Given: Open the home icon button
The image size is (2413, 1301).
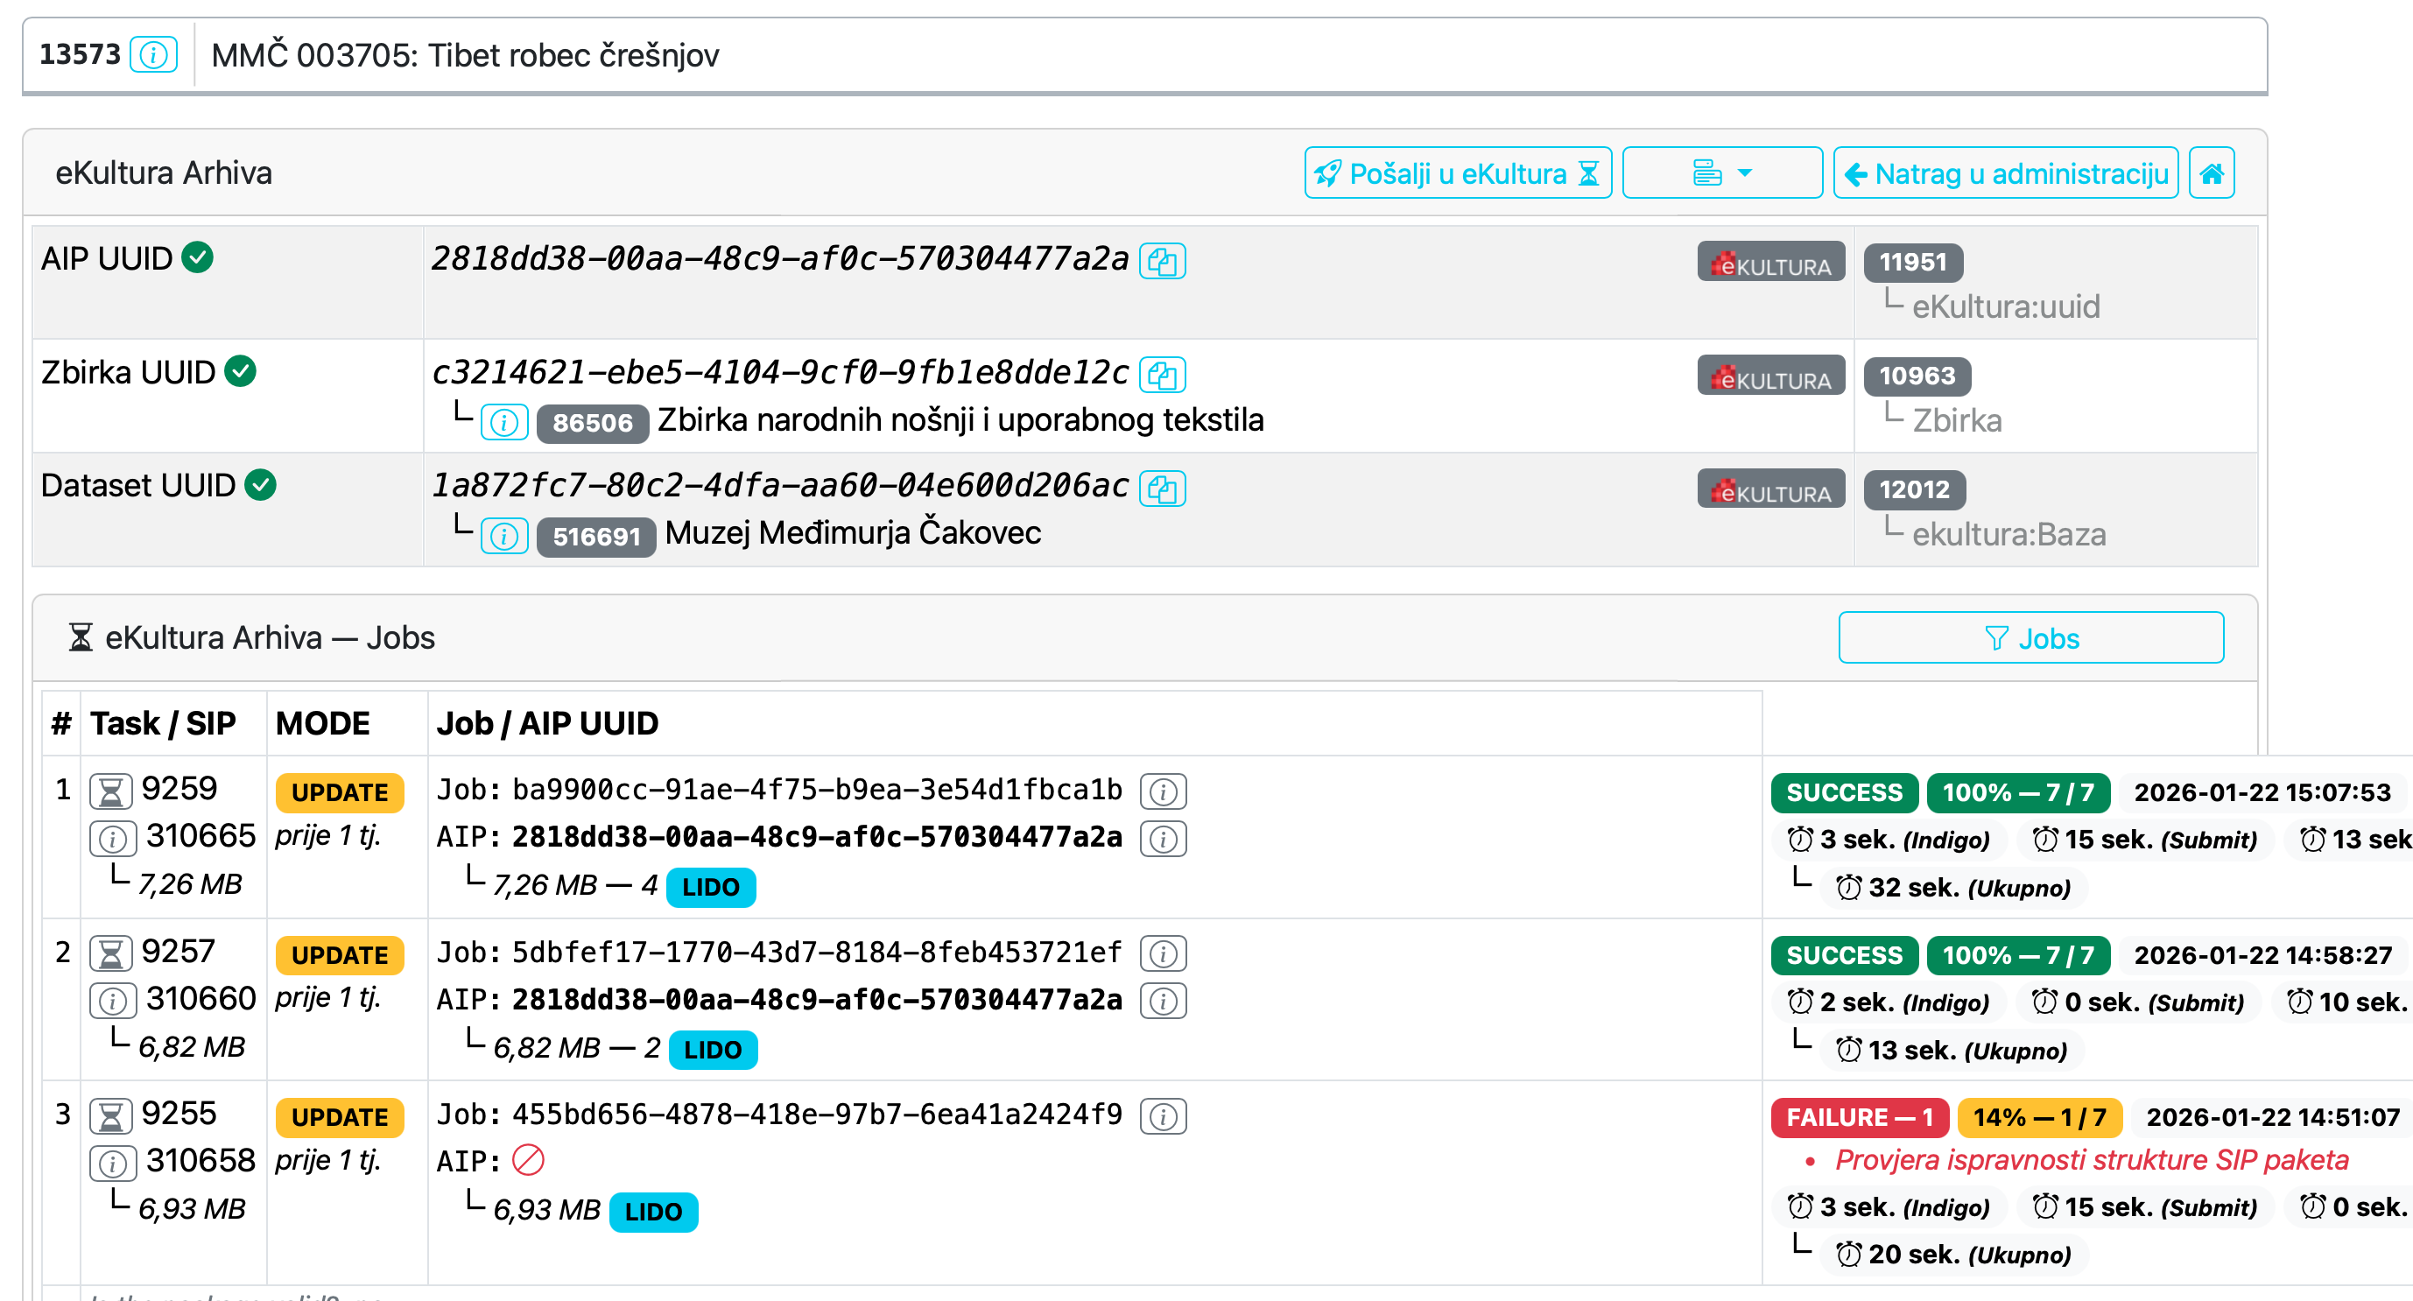Looking at the screenshot, I should click(x=2213, y=172).
